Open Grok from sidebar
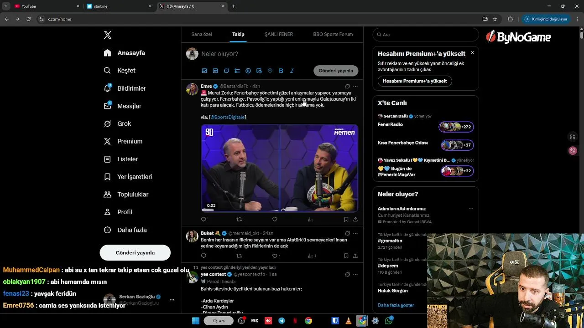584x328 pixels. pos(117,123)
